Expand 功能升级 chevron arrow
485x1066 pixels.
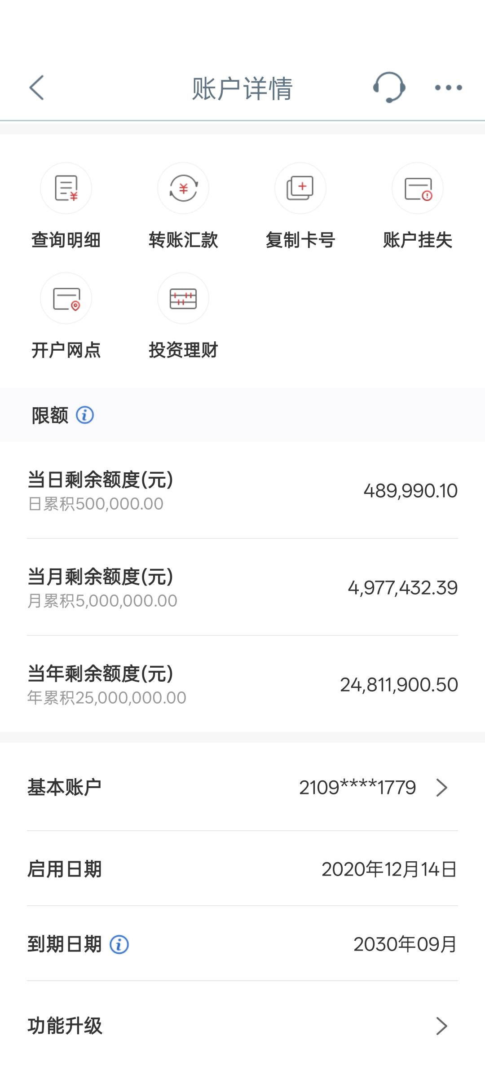(442, 1026)
